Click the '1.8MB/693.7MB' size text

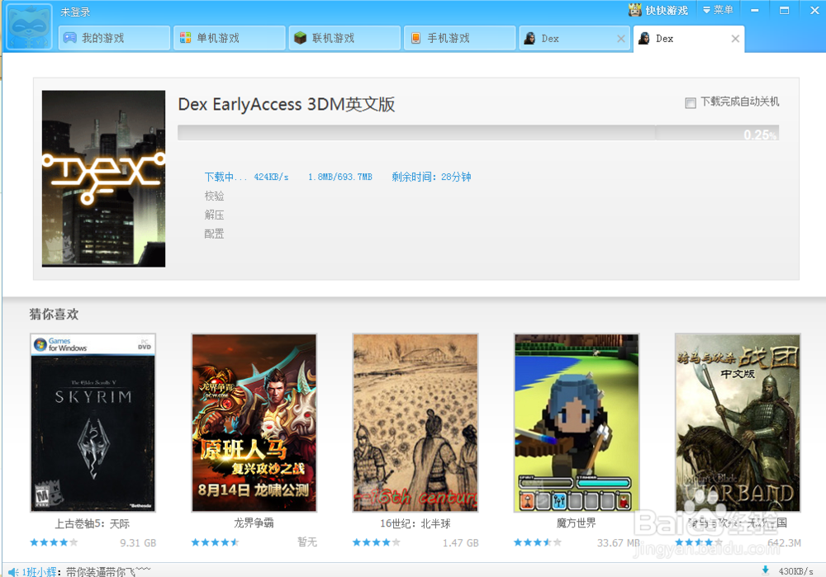coord(340,177)
